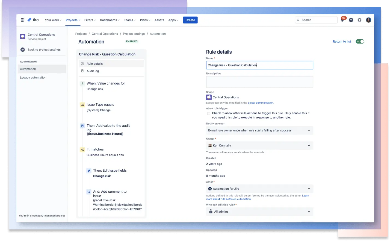Screen dimensions: 390x241
Task: Check the Allow rule trigger checkbox
Action: coord(209,113)
